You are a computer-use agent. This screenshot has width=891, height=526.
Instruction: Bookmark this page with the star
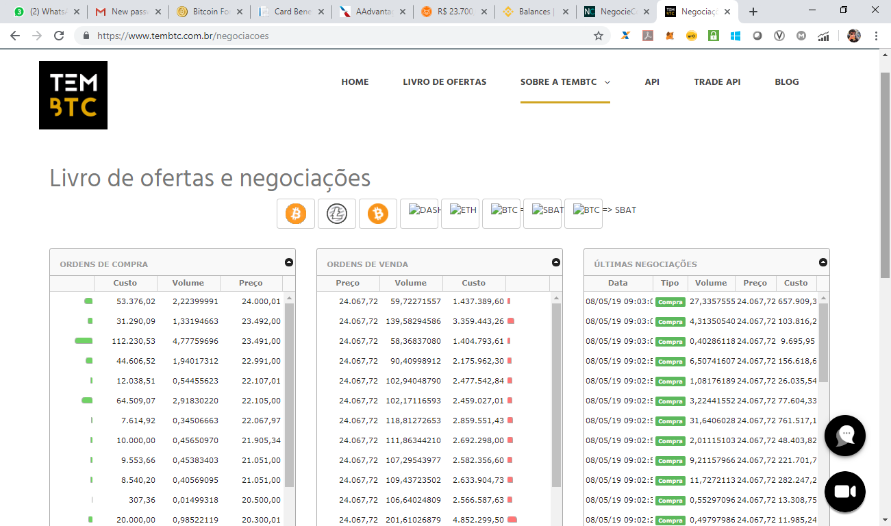pyautogui.click(x=598, y=36)
